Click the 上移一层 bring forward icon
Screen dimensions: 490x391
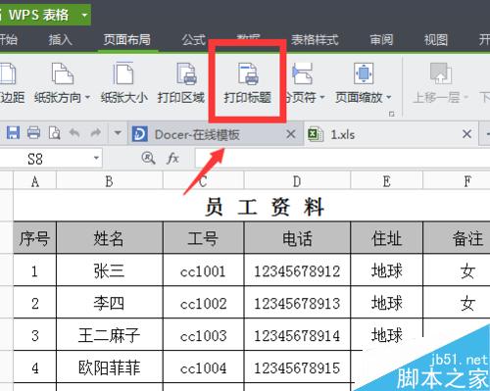coord(441,73)
